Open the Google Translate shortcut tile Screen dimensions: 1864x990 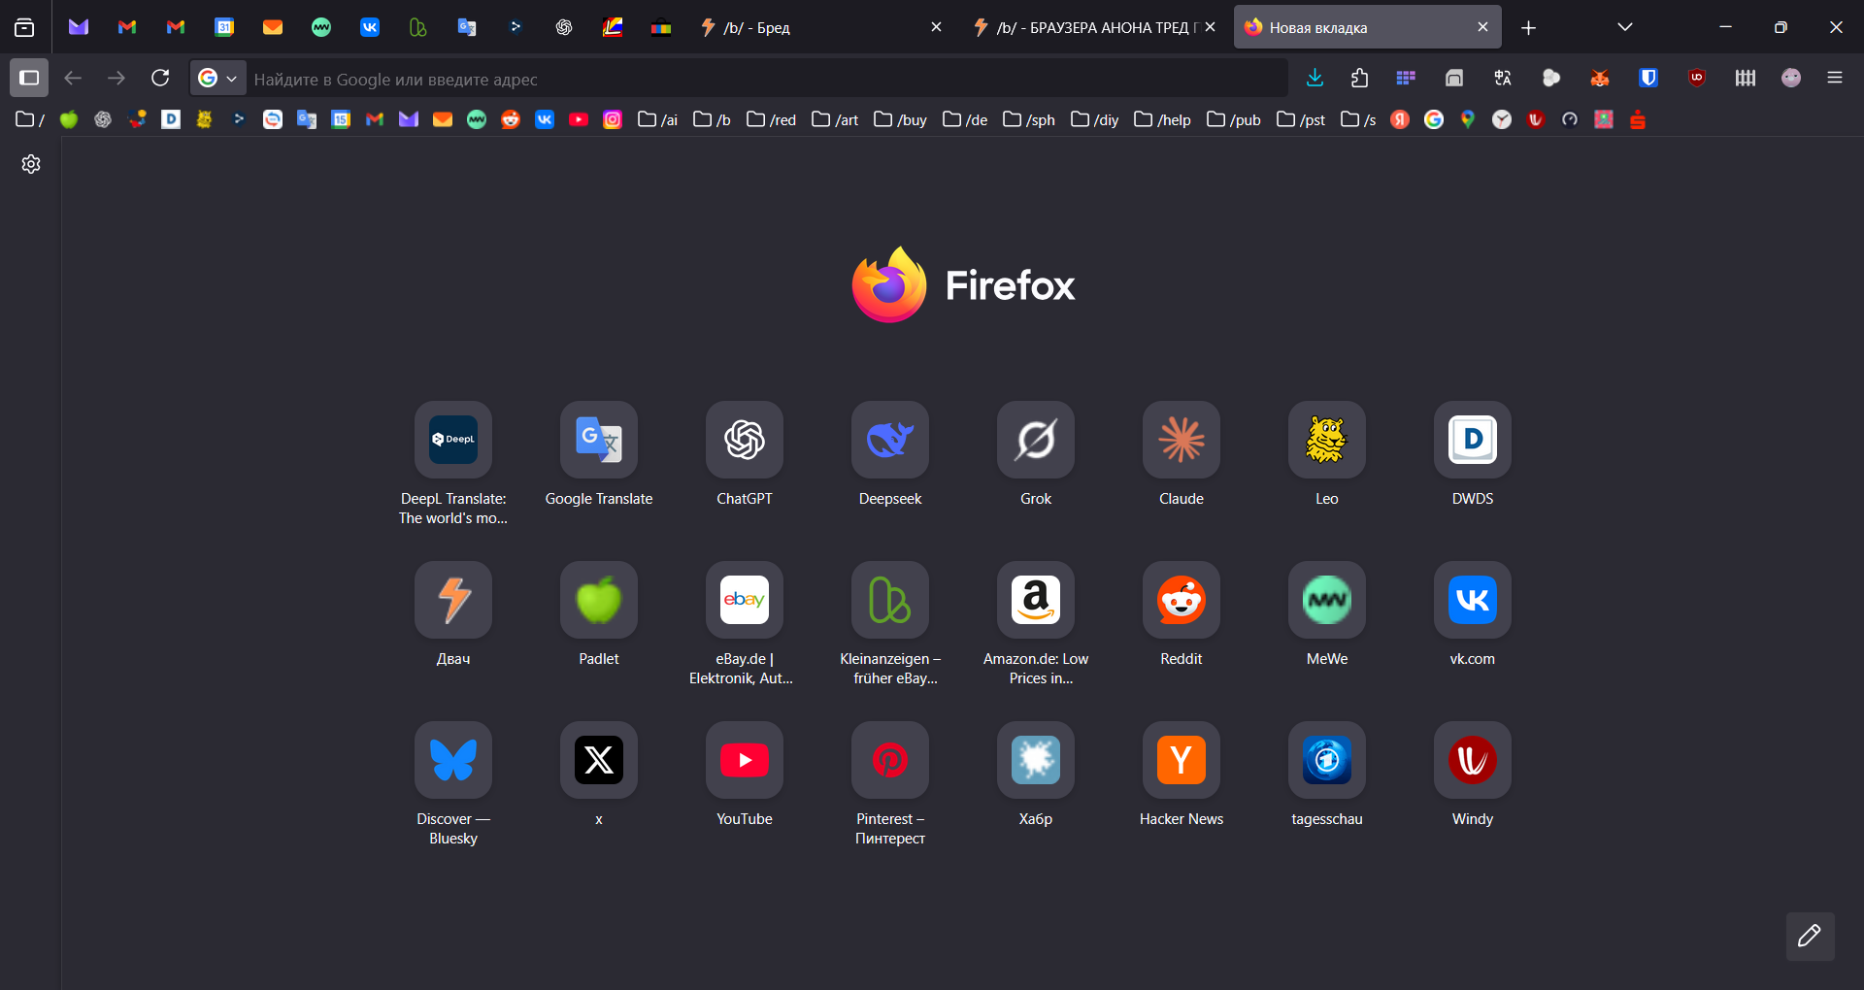tap(599, 440)
